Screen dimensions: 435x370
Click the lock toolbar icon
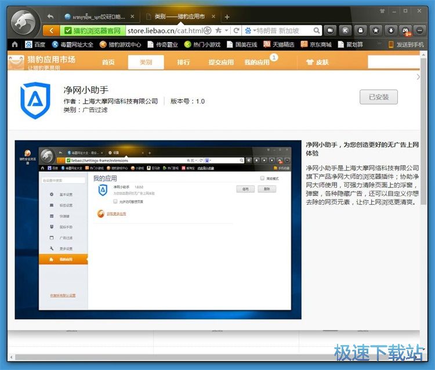point(360,31)
